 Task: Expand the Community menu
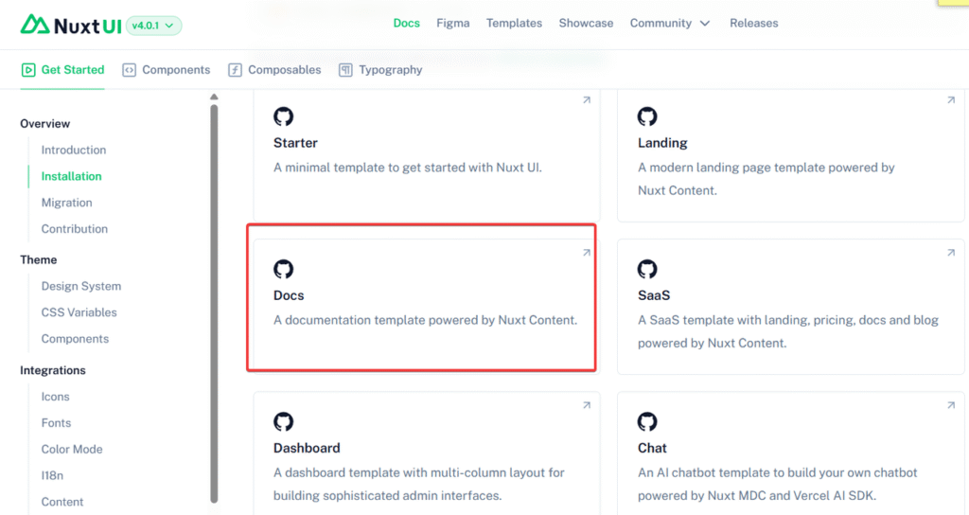pyautogui.click(x=670, y=23)
